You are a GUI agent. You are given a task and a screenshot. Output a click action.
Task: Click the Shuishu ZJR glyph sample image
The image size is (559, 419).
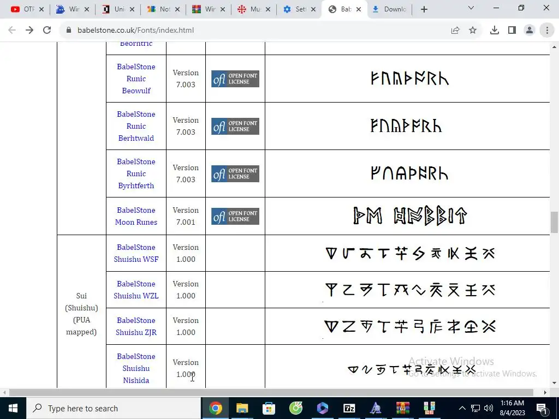point(410,326)
